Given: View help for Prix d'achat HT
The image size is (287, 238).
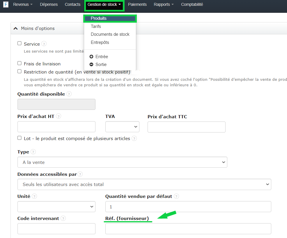Looking at the screenshot, I should [59, 116].
